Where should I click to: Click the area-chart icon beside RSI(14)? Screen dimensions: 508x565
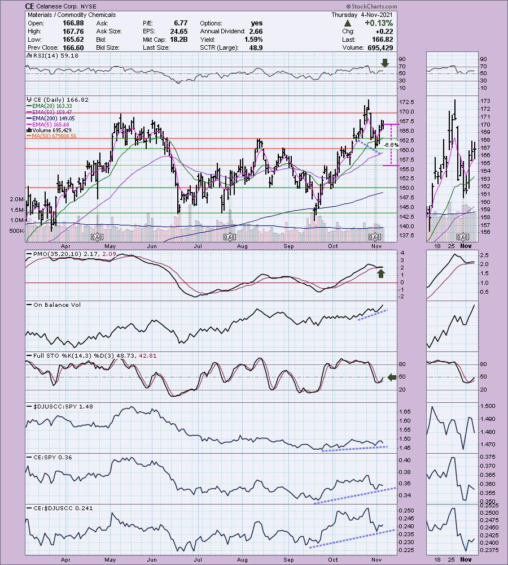[x=29, y=56]
